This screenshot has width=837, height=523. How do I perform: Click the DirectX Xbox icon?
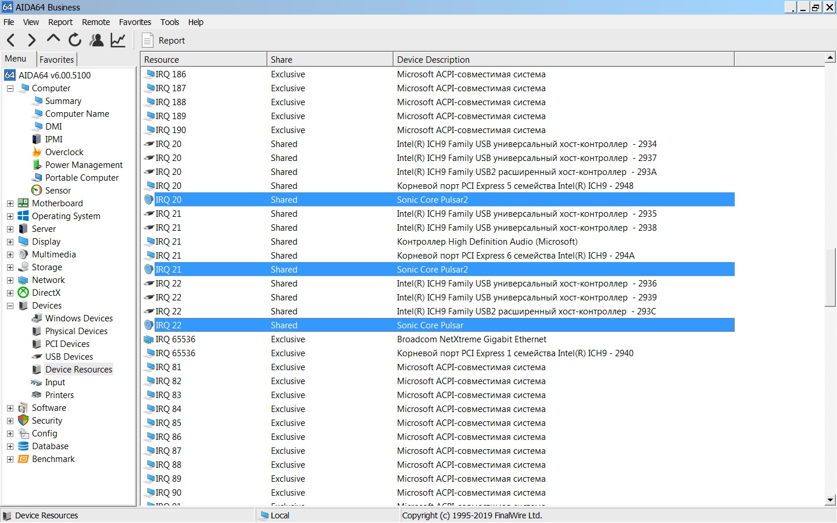23,293
